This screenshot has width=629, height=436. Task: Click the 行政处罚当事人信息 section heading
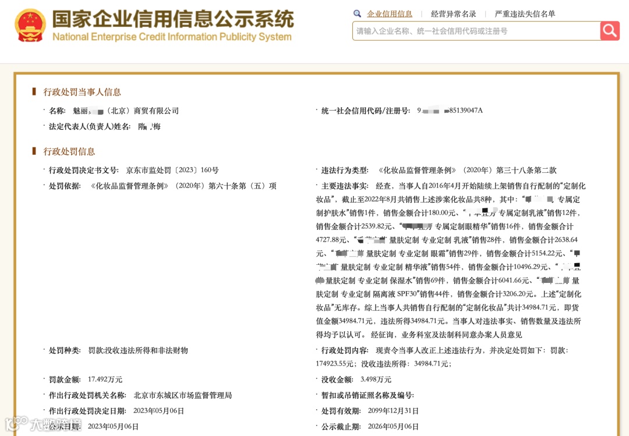[82, 92]
